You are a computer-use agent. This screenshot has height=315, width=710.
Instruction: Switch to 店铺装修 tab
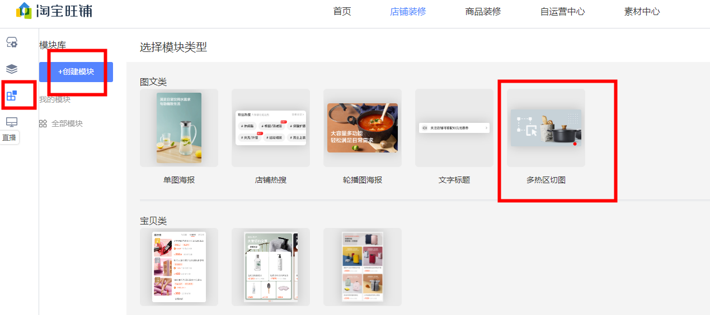tap(408, 11)
